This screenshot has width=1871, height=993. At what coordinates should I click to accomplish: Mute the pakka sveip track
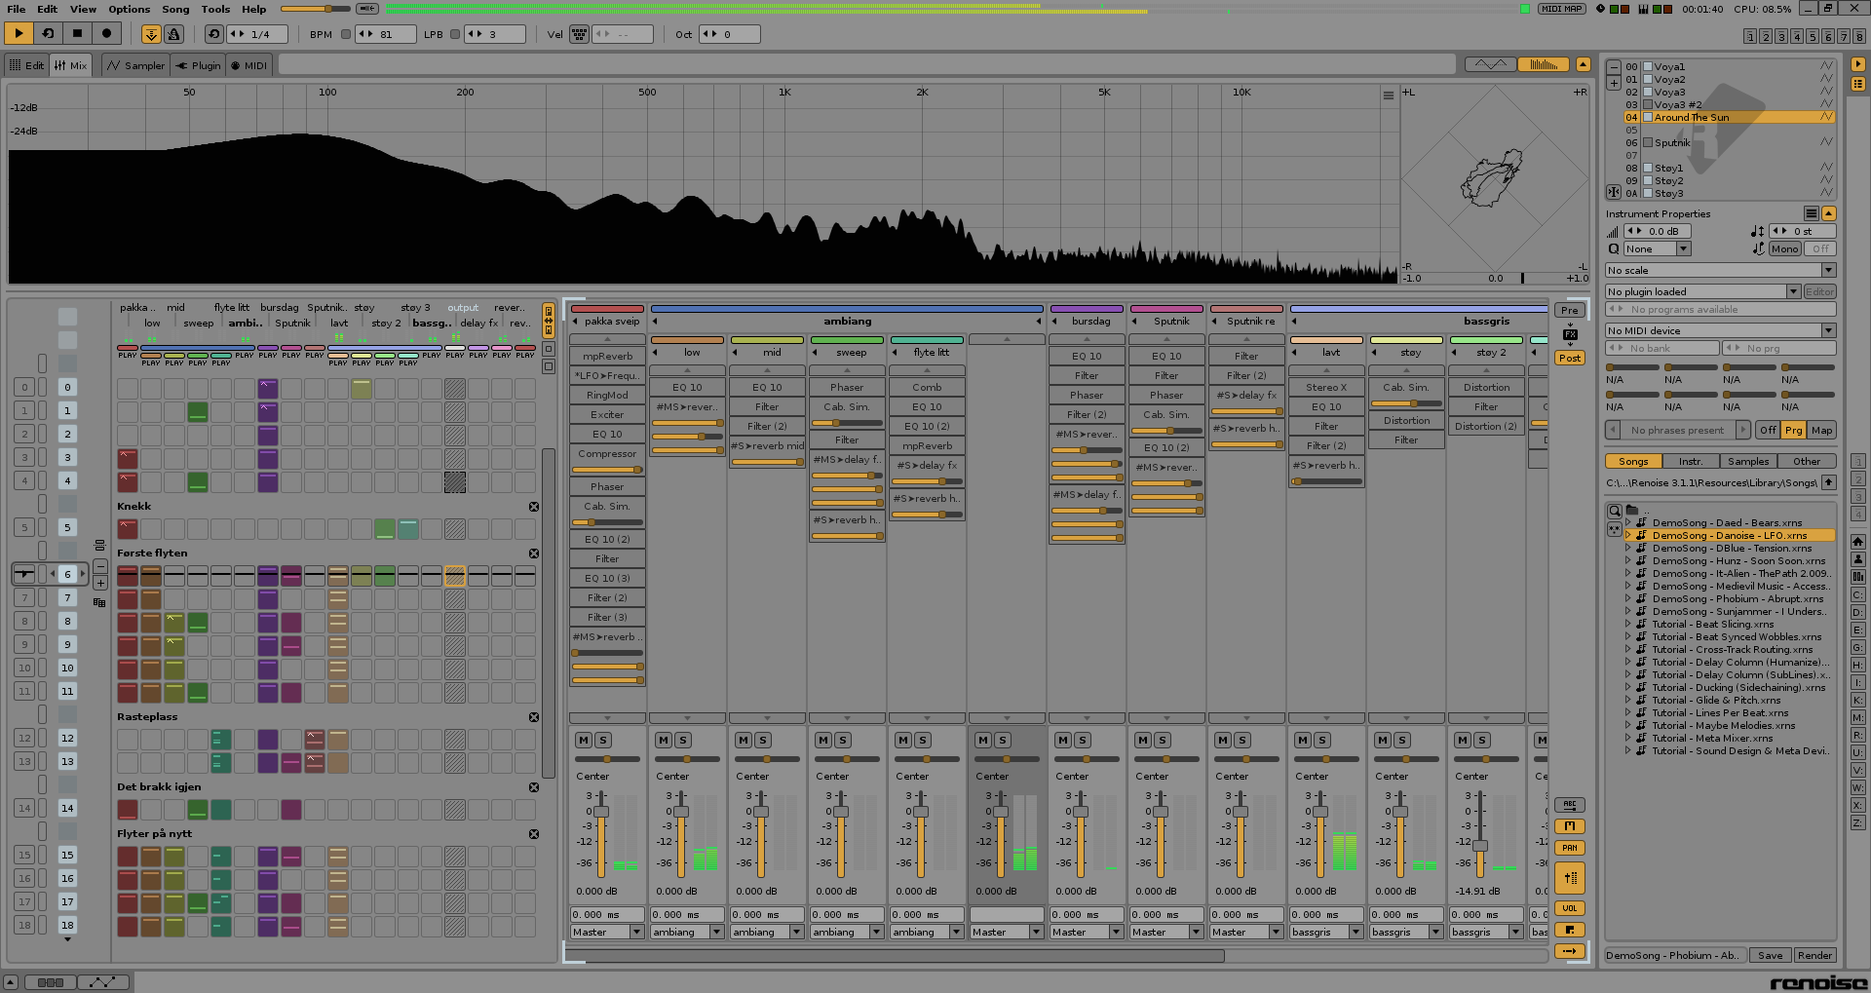584,741
